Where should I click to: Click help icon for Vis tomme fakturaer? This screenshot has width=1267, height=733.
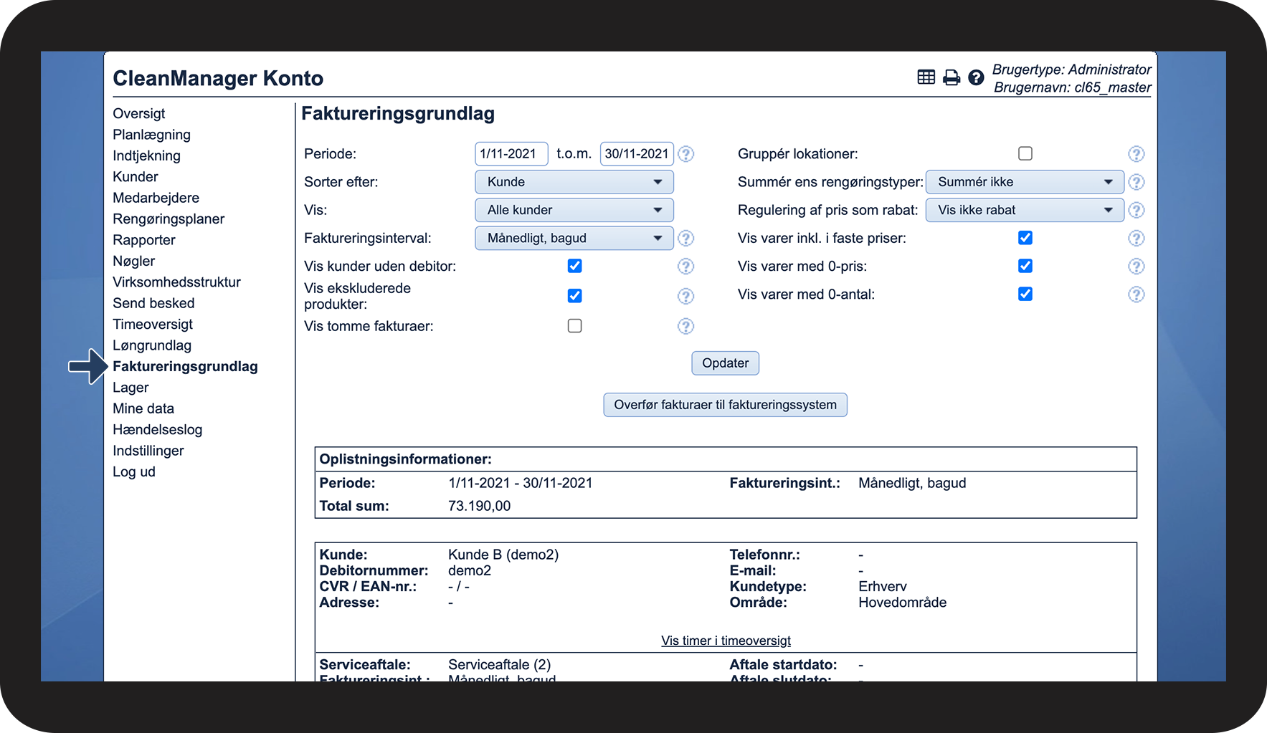pyautogui.click(x=685, y=327)
